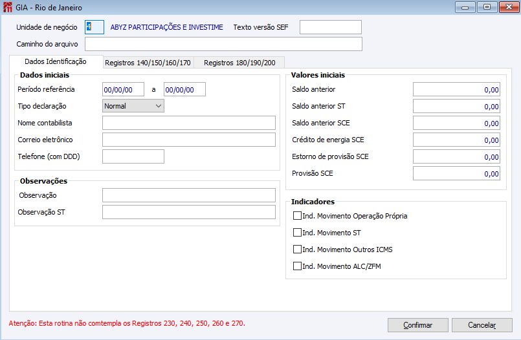Click the Texto versão SEF field
Image resolution: width=521 pixels, height=340 pixels.
[x=331, y=27]
